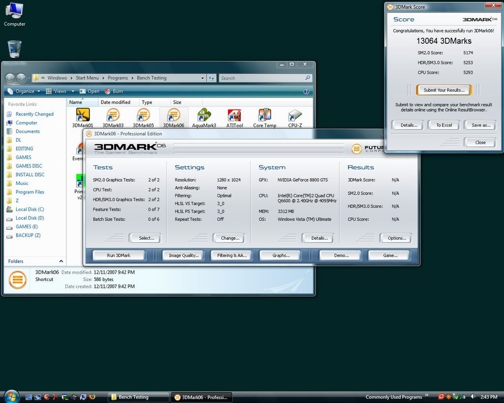
Task: Click Select button under Tests
Action: (x=146, y=238)
